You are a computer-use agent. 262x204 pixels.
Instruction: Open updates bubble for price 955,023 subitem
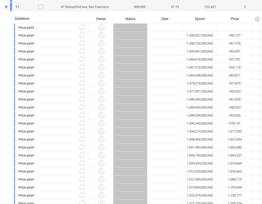(82, 91)
